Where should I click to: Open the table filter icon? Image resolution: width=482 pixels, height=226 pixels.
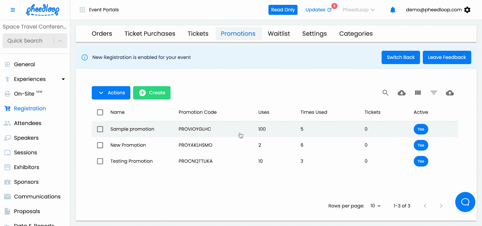(x=434, y=93)
